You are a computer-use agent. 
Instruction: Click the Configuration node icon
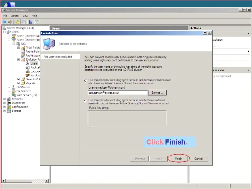(9, 107)
